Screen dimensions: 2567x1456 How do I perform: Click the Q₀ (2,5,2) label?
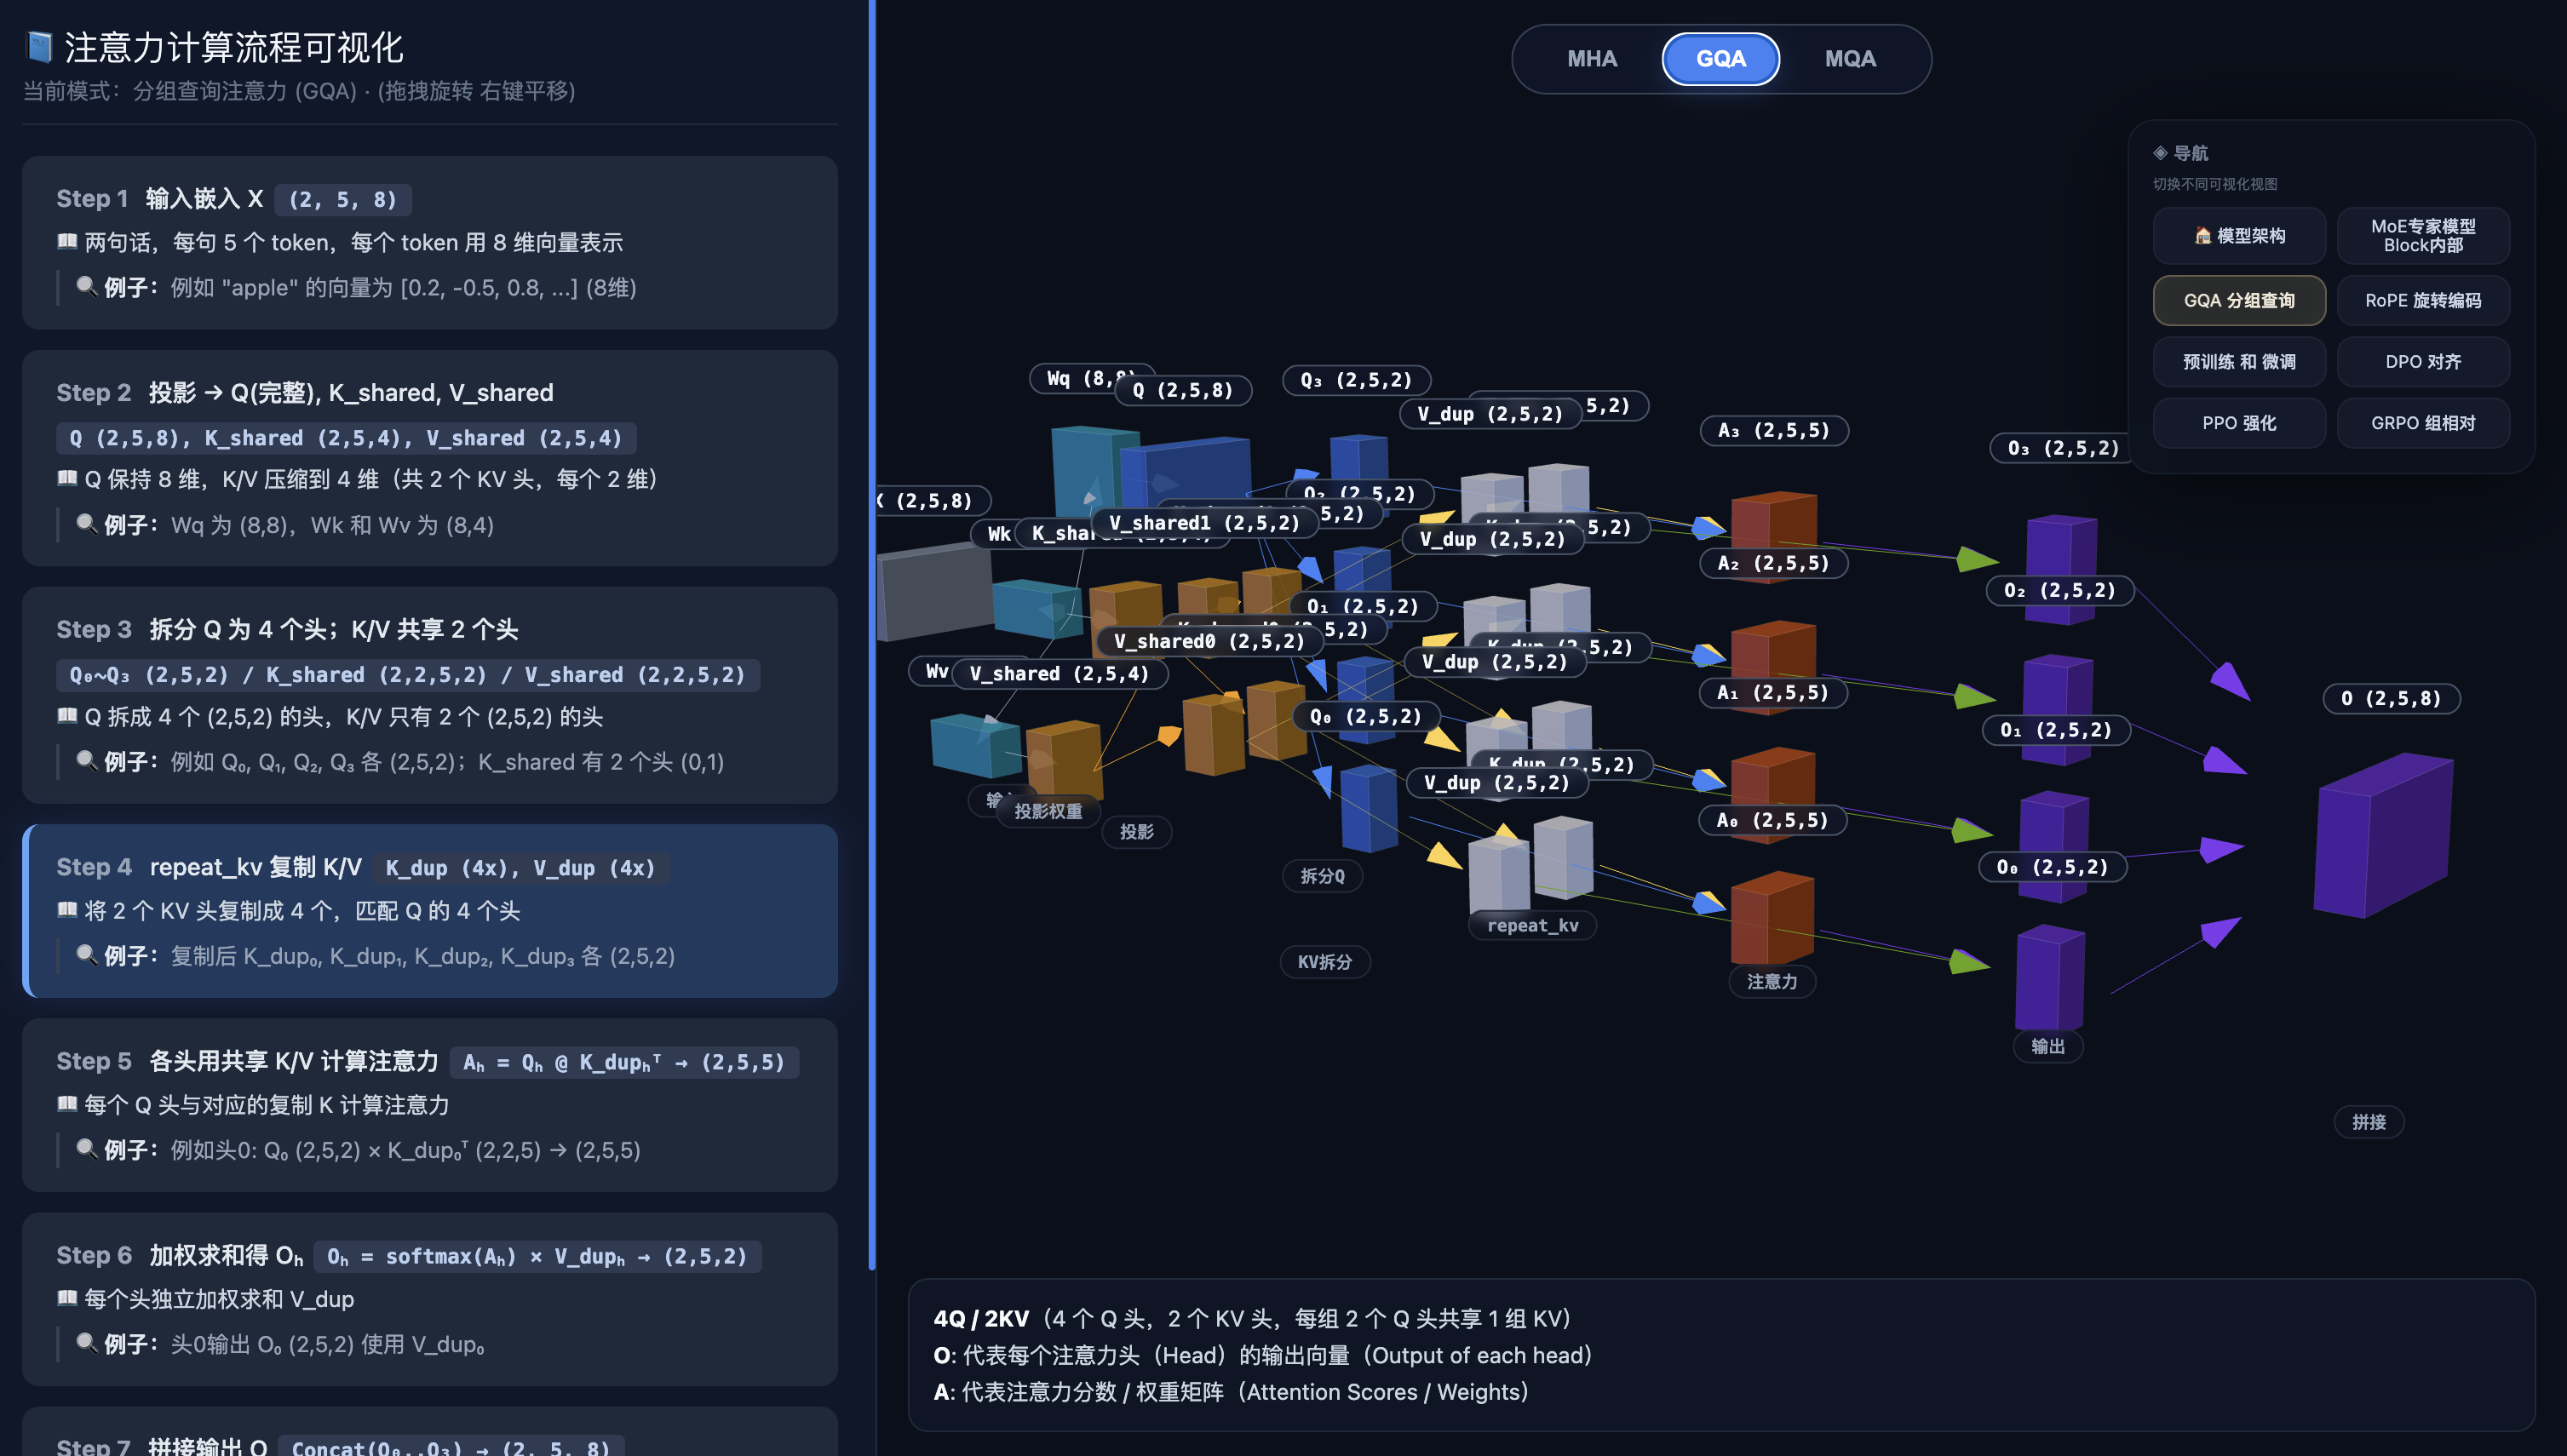click(1365, 716)
